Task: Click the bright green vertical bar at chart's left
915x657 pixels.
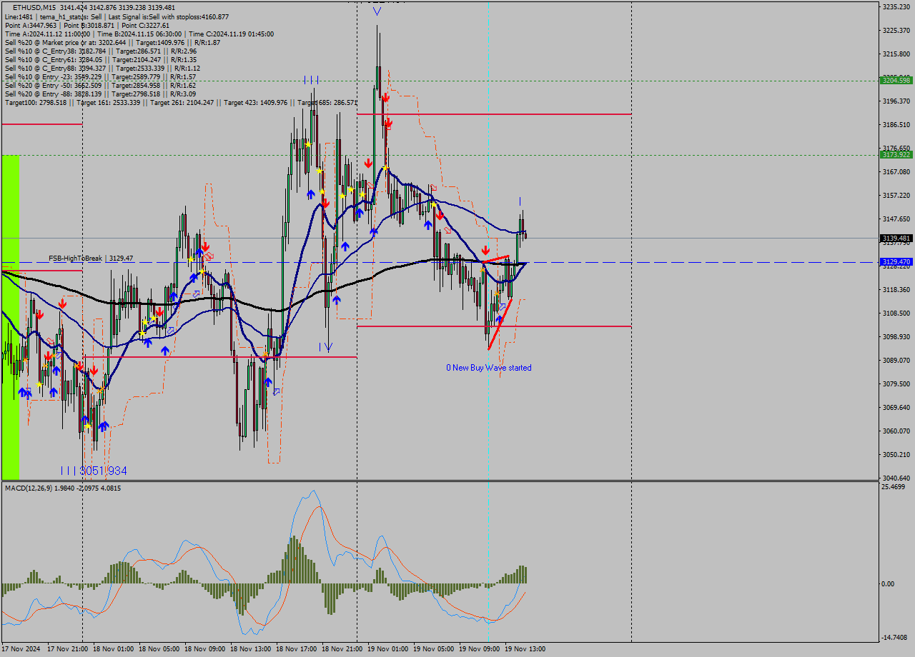Action: (11, 317)
